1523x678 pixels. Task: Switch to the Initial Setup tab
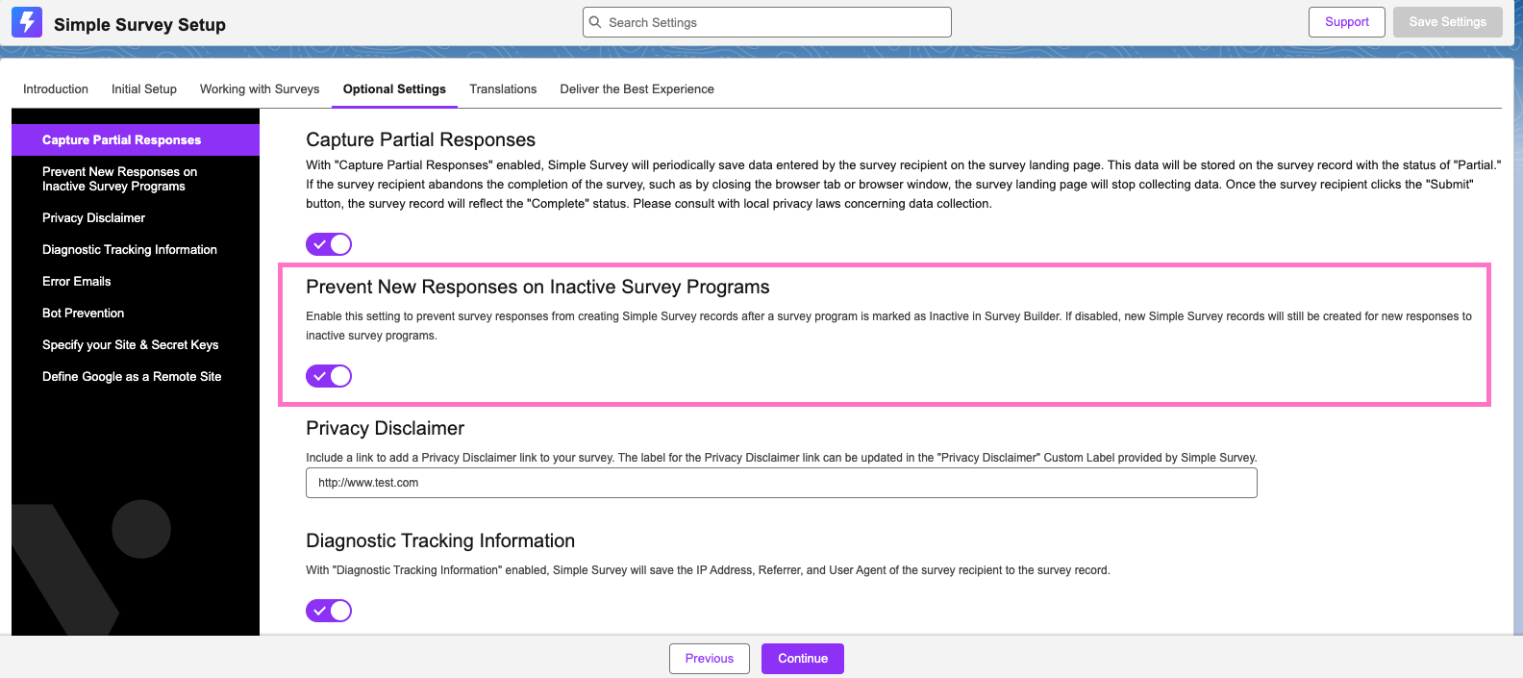click(x=144, y=89)
